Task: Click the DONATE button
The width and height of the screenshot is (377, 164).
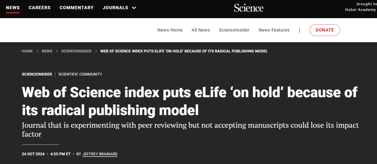Action: pos(325,30)
